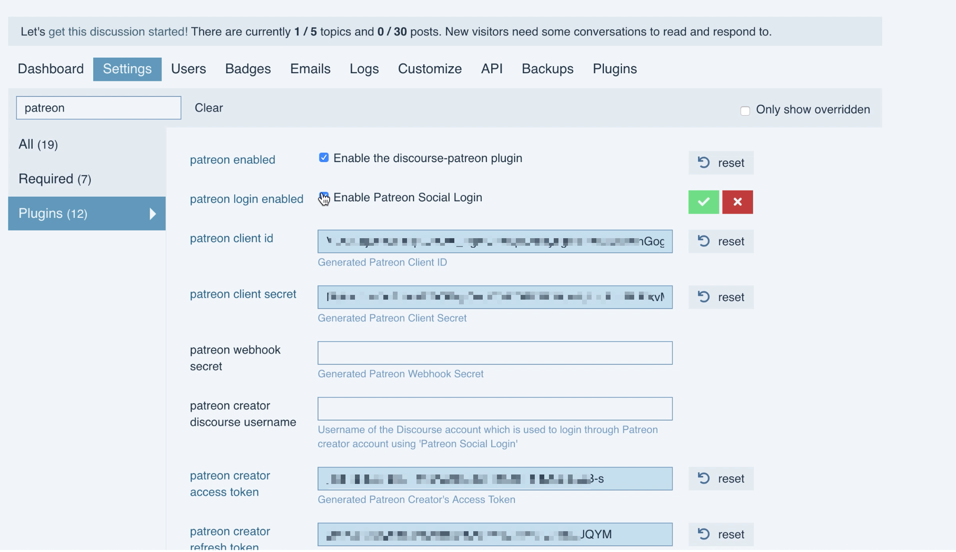Click the patreon login enabled setting label
956x552 pixels.
(247, 199)
